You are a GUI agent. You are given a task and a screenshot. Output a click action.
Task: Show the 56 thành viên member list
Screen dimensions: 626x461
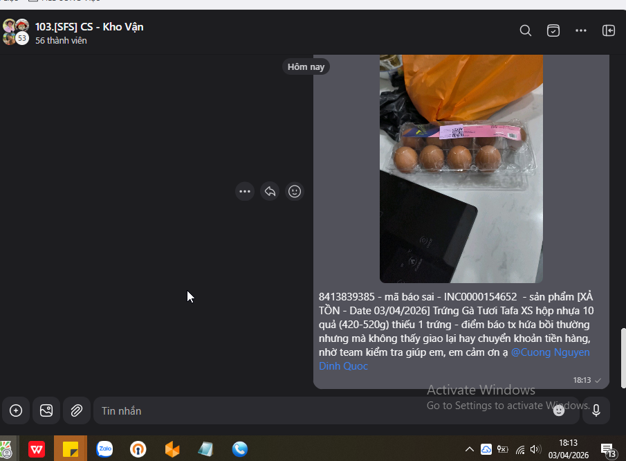(x=61, y=40)
